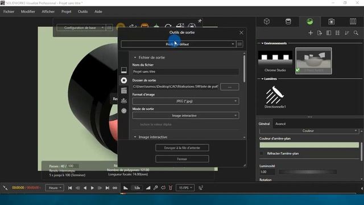Play the animation in reverse
The width and height of the screenshot is (364, 205).
pos(85,188)
